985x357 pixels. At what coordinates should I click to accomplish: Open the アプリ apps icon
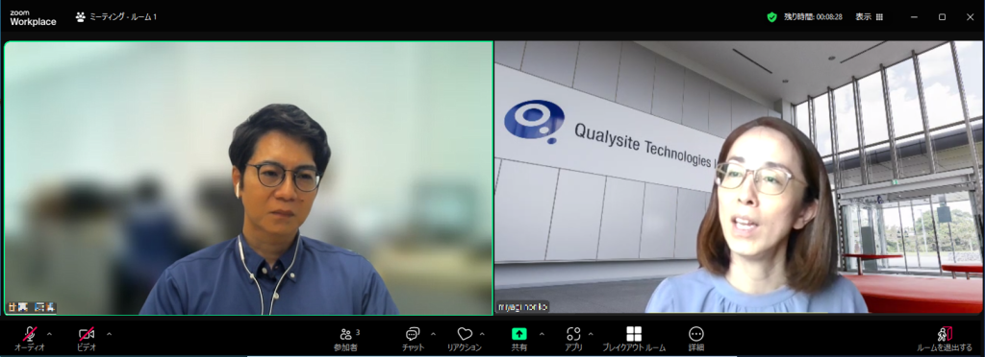click(x=573, y=339)
